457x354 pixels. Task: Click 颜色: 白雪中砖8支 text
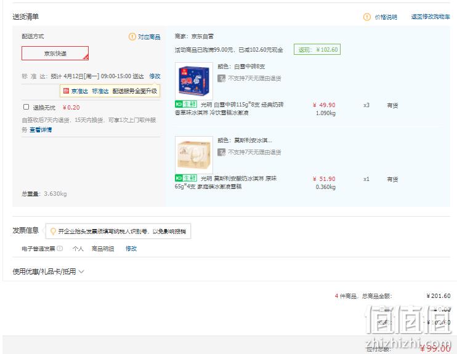[x=241, y=66]
